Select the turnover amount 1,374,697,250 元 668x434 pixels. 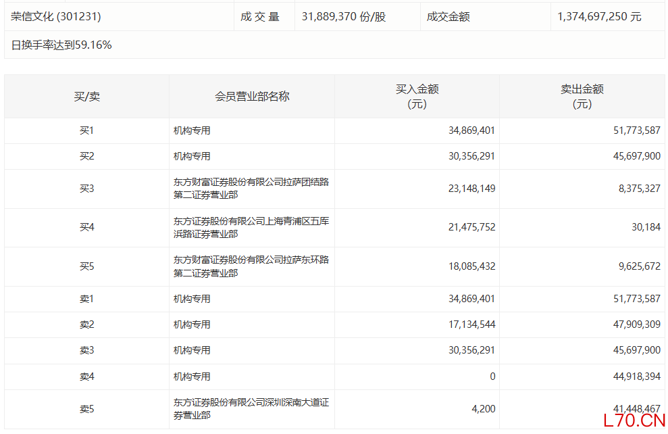599,17
